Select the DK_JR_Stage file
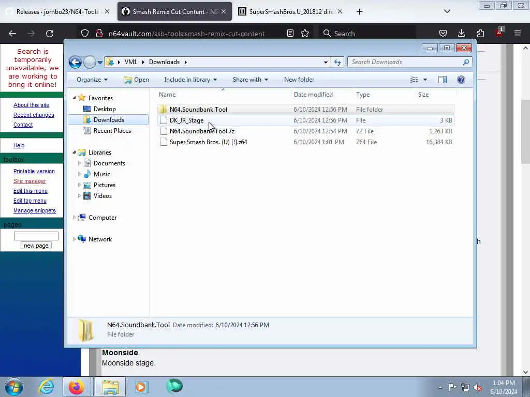The image size is (530, 397). click(305, 120)
